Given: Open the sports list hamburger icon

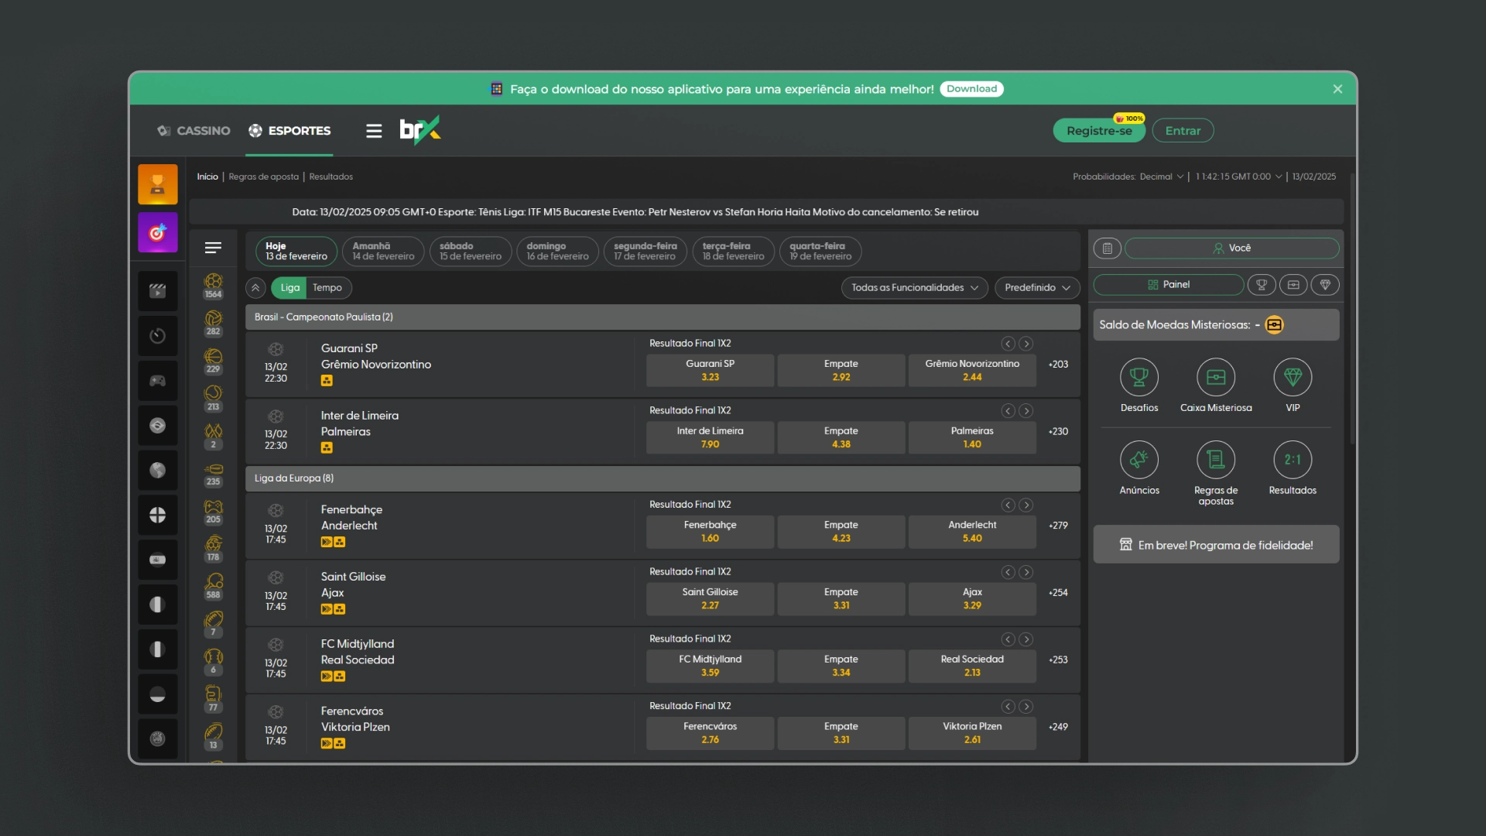Looking at the screenshot, I should point(214,248).
